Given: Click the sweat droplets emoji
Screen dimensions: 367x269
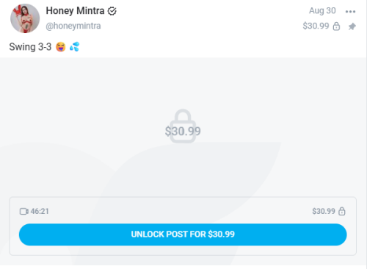Looking at the screenshot, I should pyautogui.click(x=74, y=46).
